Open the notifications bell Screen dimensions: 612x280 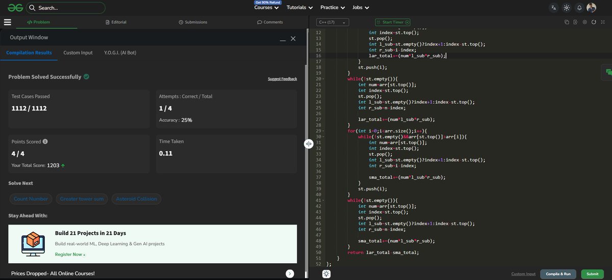(x=579, y=8)
